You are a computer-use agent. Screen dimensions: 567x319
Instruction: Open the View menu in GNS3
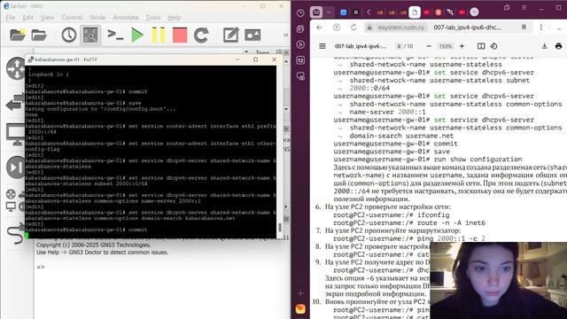[x=47, y=18]
